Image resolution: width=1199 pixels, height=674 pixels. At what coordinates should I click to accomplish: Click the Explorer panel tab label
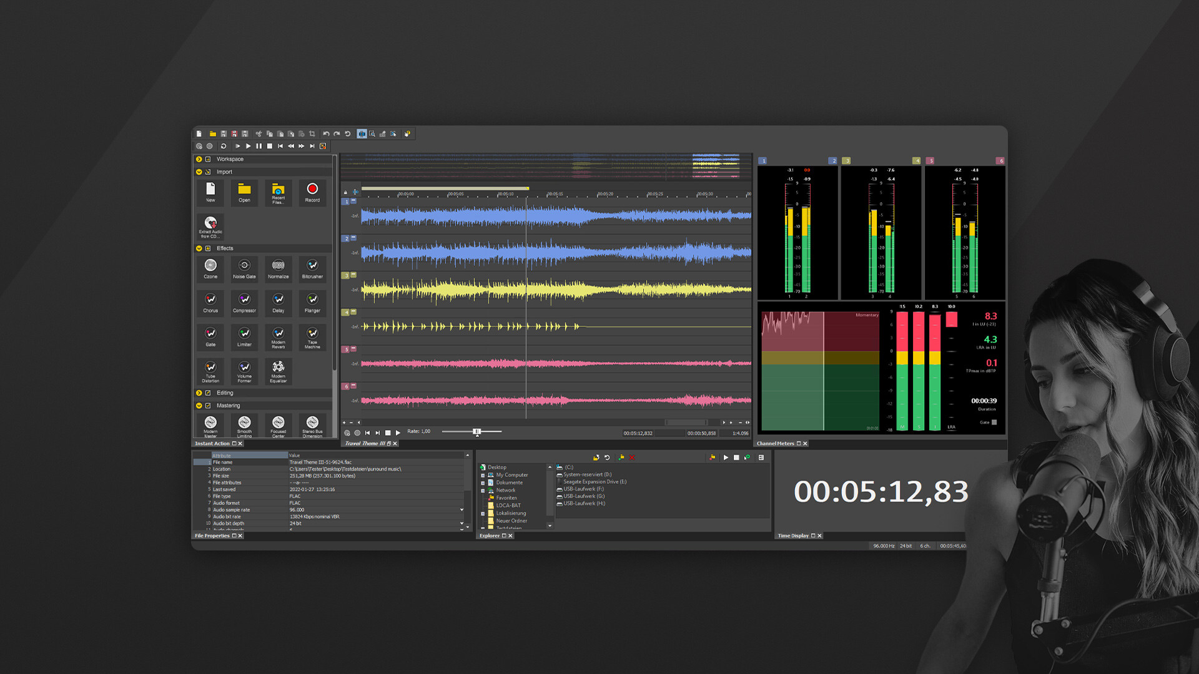click(x=490, y=535)
